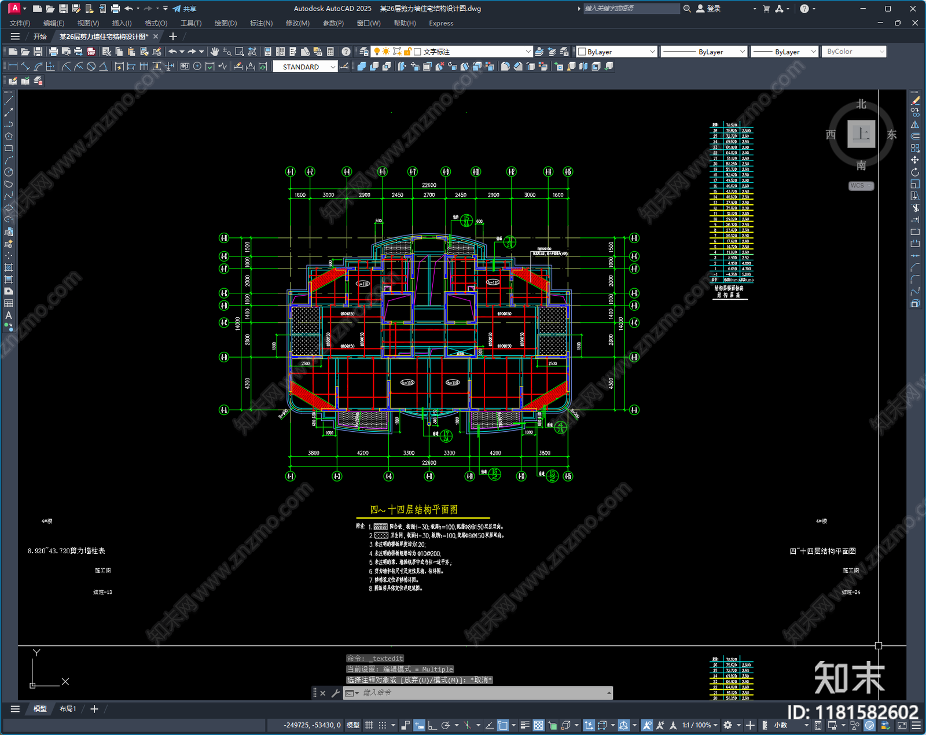Click the search keyword input box
Viewport: 926px width, 735px height.
coord(631,9)
